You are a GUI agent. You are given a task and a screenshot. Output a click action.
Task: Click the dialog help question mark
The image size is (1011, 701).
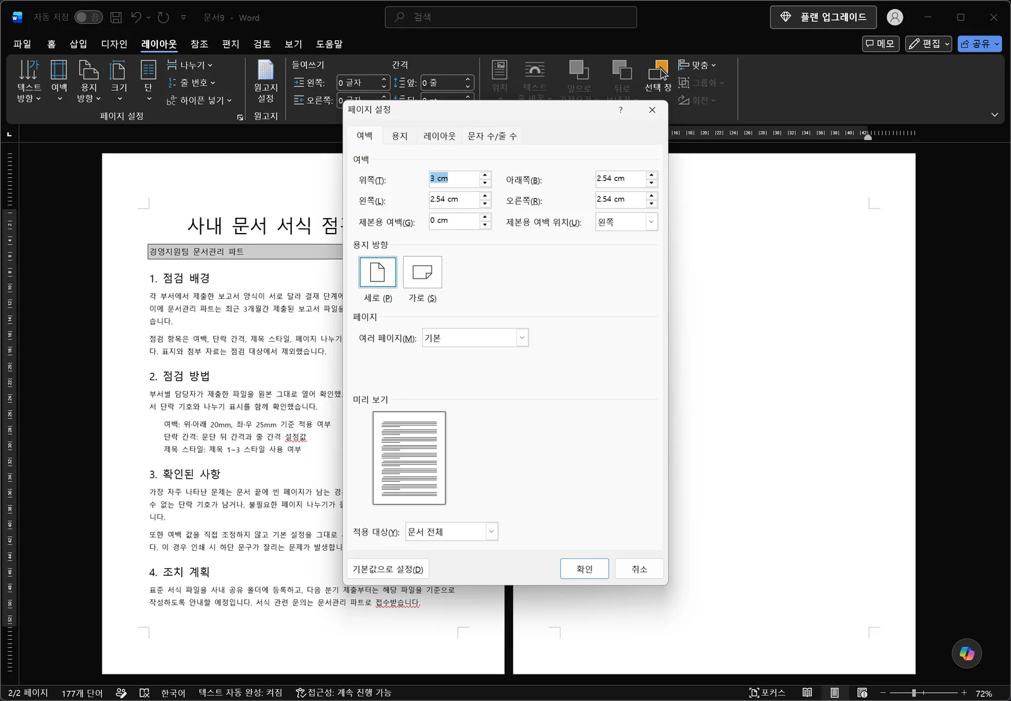coord(621,110)
